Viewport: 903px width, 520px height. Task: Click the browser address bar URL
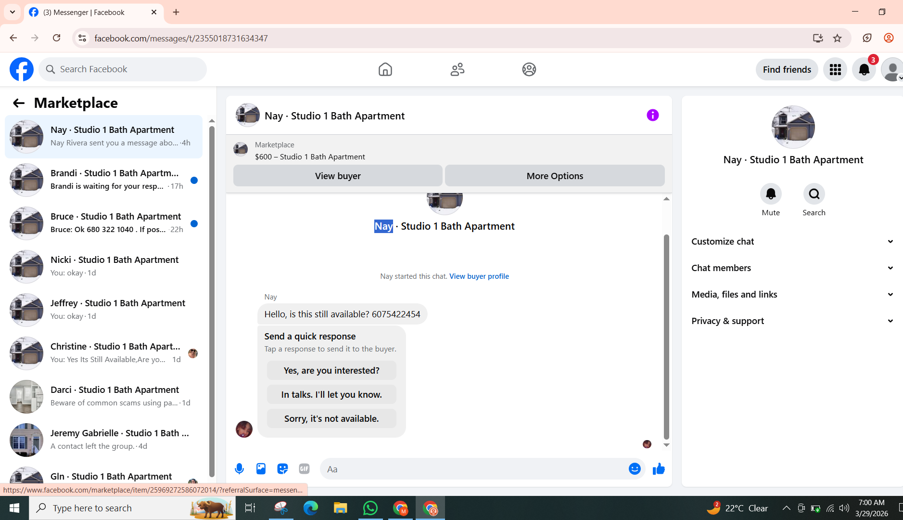(x=181, y=38)
